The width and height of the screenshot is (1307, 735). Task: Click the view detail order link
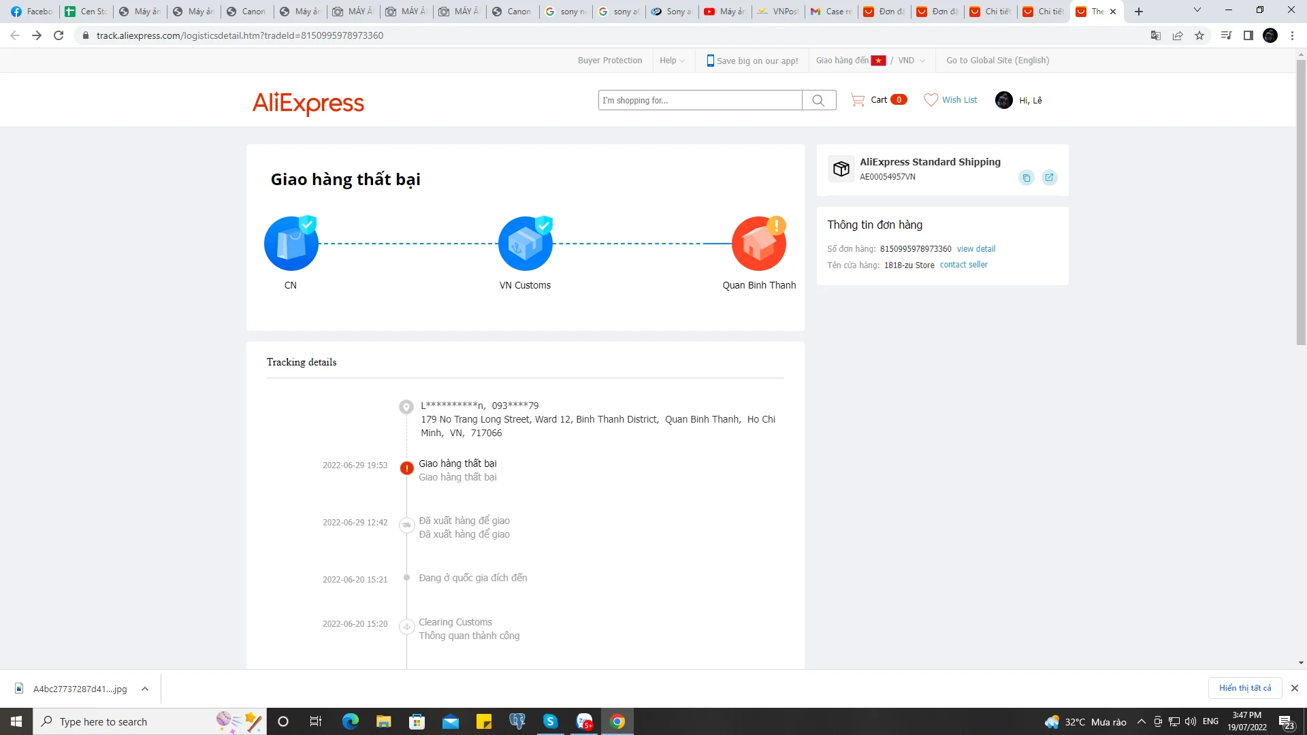[975, 249]
